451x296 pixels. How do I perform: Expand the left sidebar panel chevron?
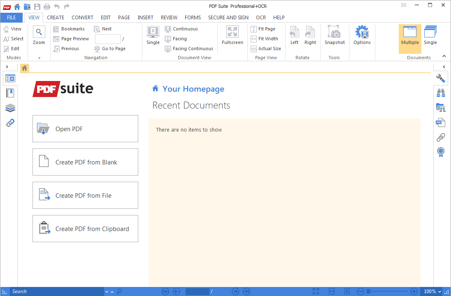tap(7, 67)
